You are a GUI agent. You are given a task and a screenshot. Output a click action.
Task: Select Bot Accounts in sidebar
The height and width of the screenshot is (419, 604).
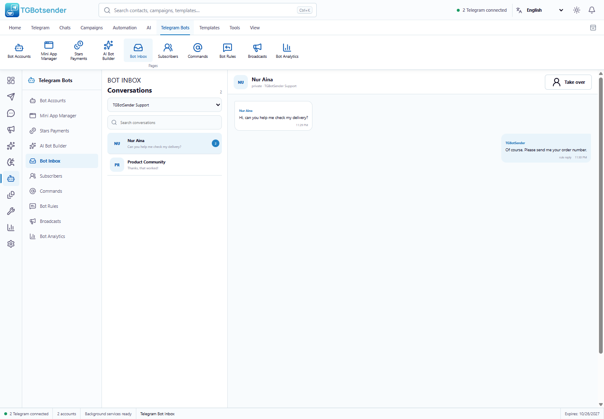(x=62, y=101)
